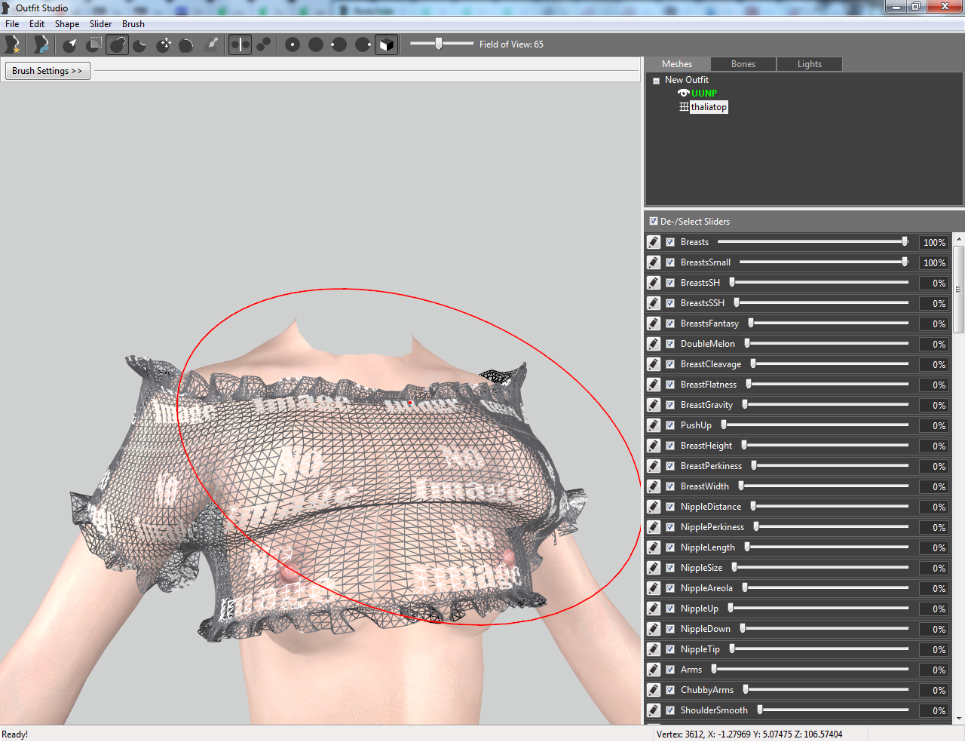
Task: Open the Brush menu
Action: 133,24
